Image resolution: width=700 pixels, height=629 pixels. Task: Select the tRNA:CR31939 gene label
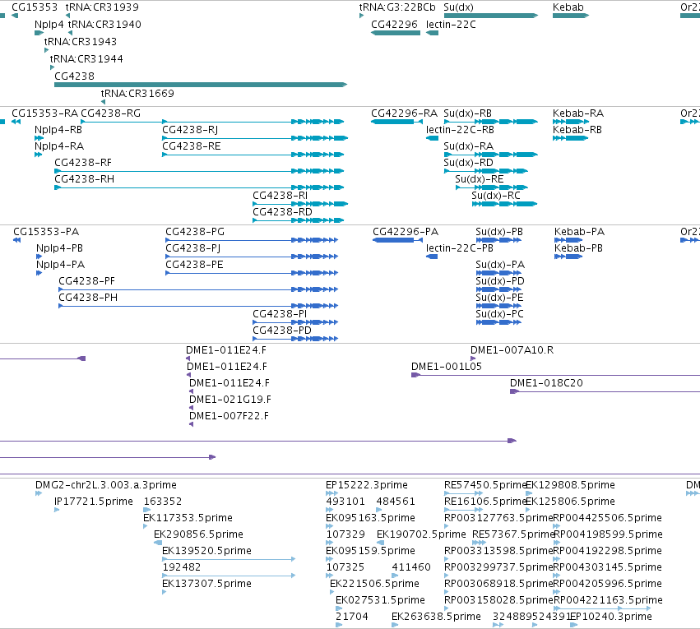coord(102,7)
